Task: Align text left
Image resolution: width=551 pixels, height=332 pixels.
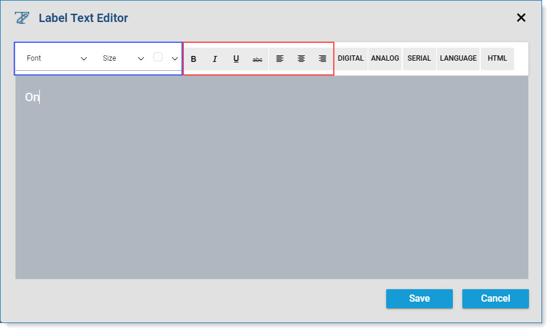Action: tap(280, 59)
